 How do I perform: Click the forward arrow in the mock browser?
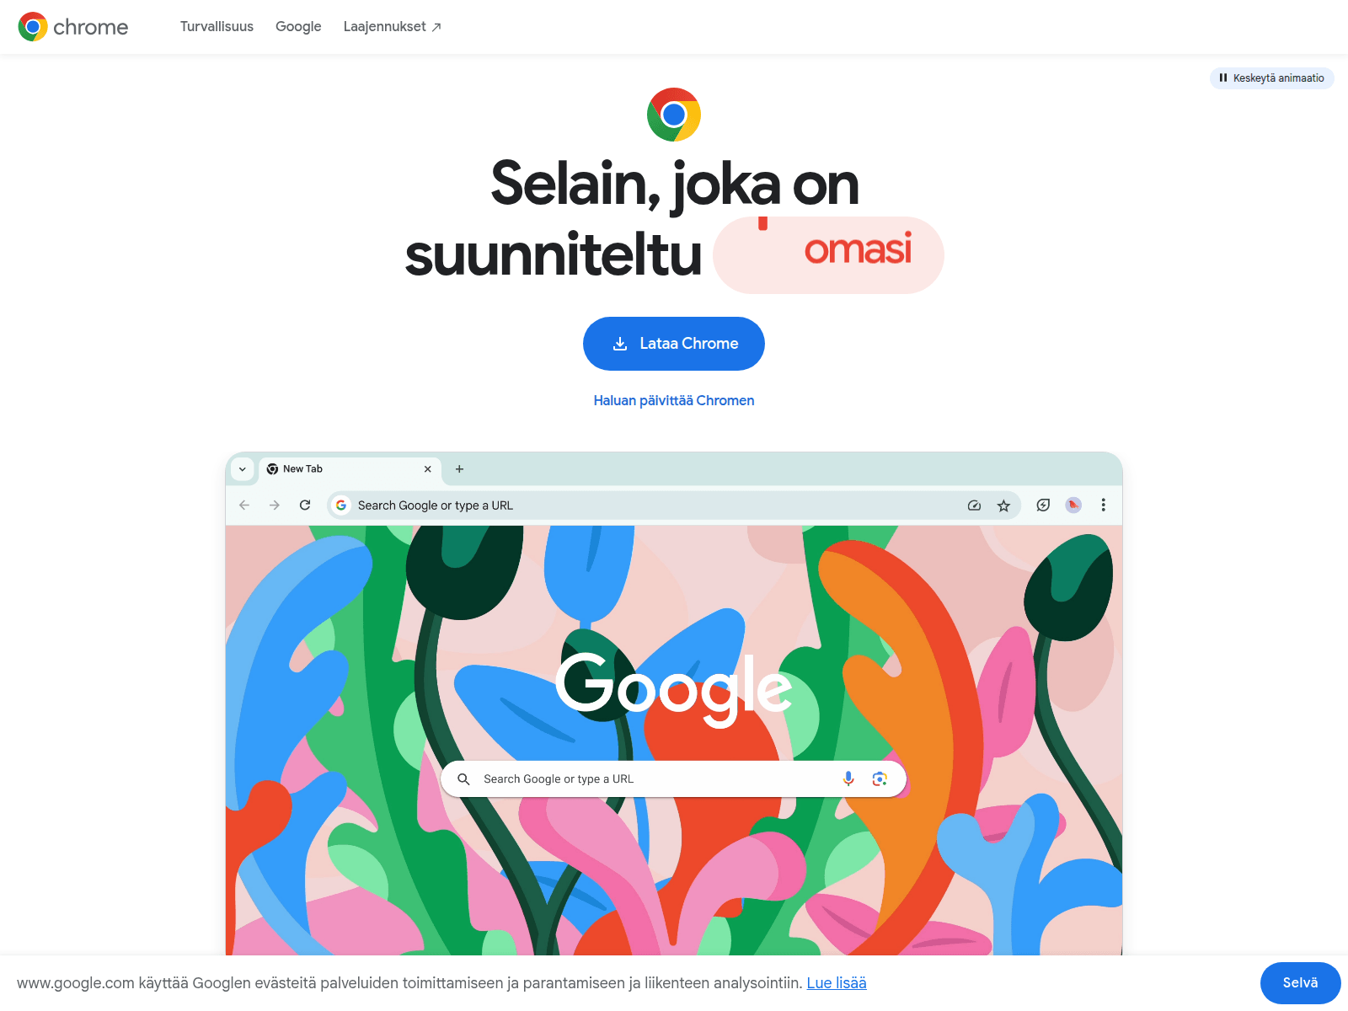coord(275,505)
